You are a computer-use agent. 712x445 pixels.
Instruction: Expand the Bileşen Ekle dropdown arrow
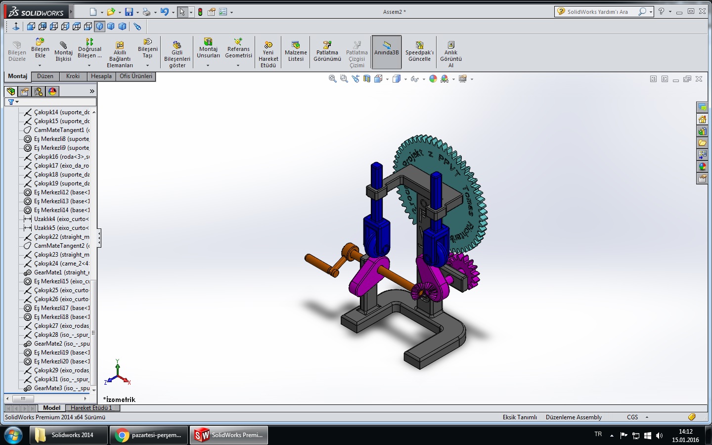click(40, 65)
